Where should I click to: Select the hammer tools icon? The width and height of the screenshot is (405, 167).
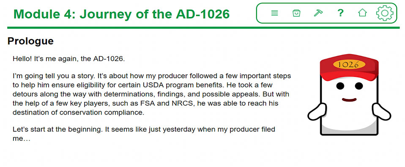coord(318,13)
